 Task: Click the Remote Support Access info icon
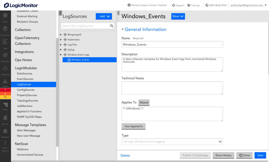(x=129, y=5)
